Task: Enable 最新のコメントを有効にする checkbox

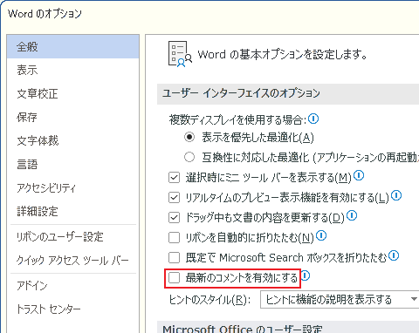Action: [x=174, y=278]
